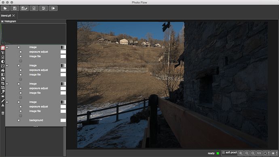Select the second image file layer
Viewport: 279px width, 157px height.
click(x=35, y=75)
